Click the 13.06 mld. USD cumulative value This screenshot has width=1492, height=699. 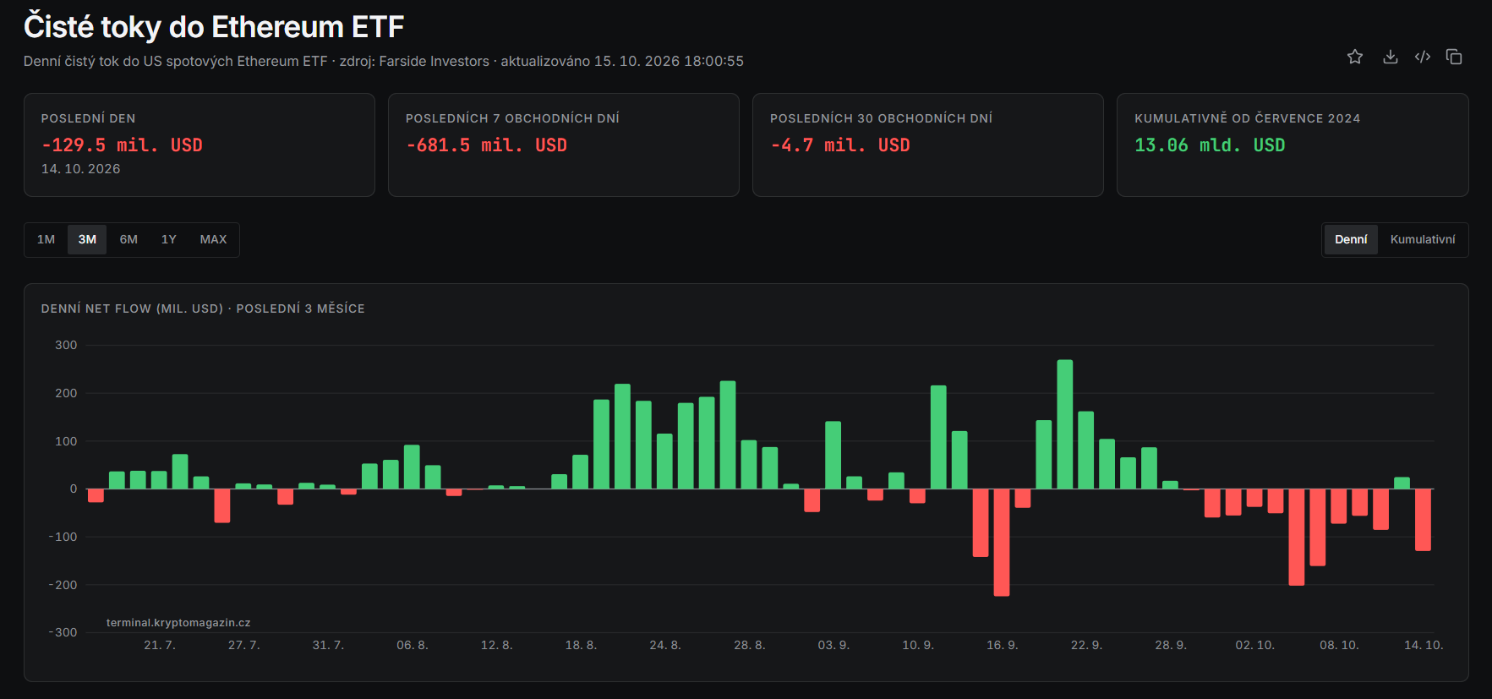click(1210, 145)
